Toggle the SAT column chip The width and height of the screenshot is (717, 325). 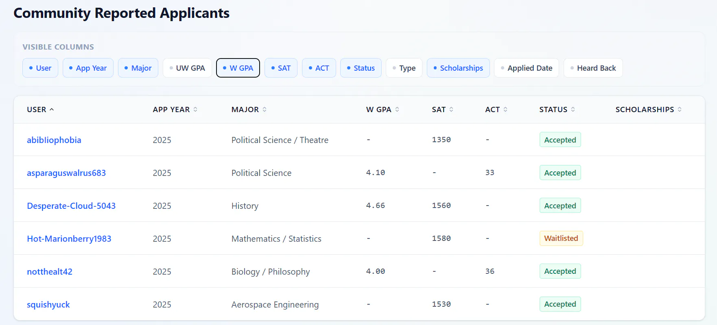[x=281, y=68]
